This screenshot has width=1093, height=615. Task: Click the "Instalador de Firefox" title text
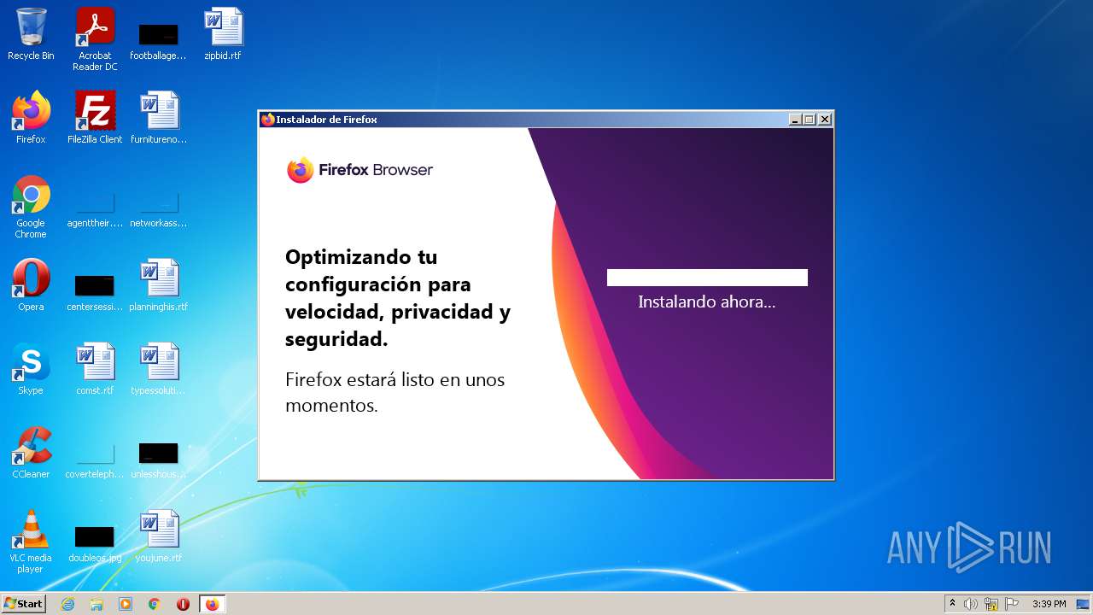pos(326,120)
